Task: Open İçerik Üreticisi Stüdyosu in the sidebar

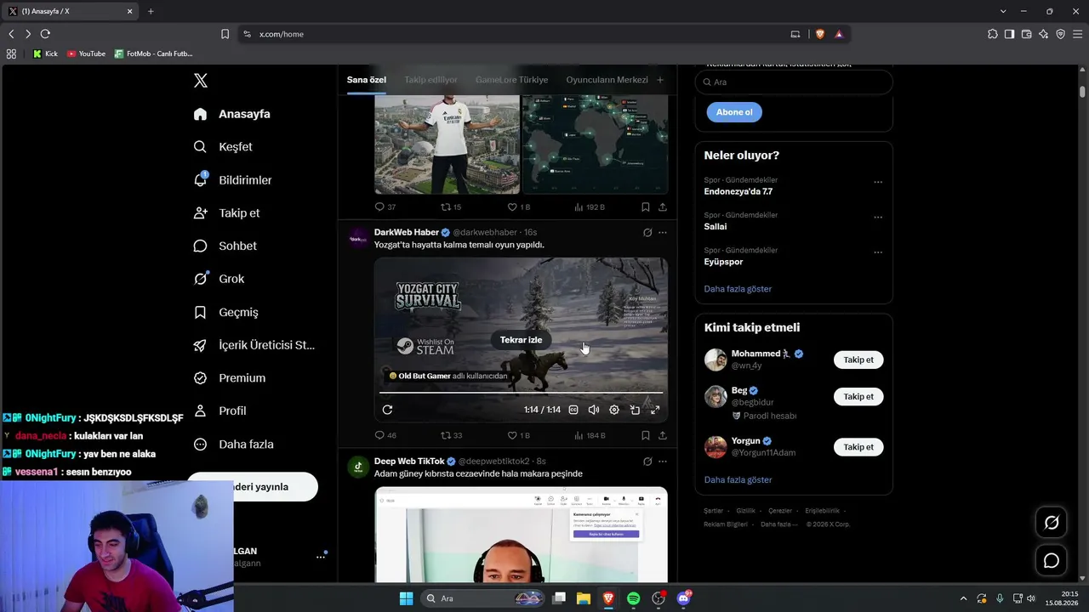Action: 254,345
